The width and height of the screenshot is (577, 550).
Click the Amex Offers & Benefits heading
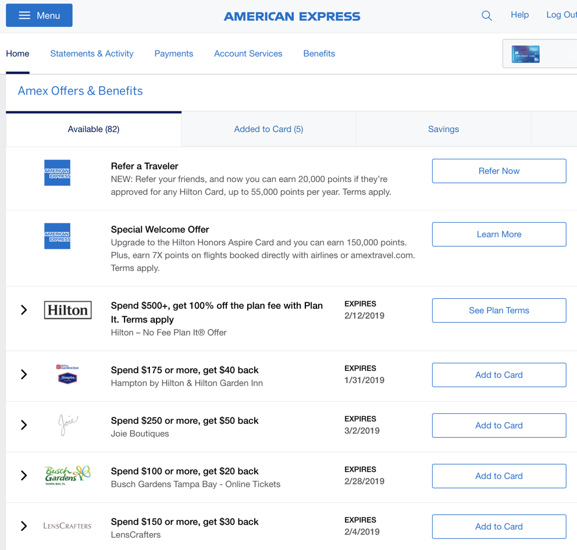click(80, 91)
